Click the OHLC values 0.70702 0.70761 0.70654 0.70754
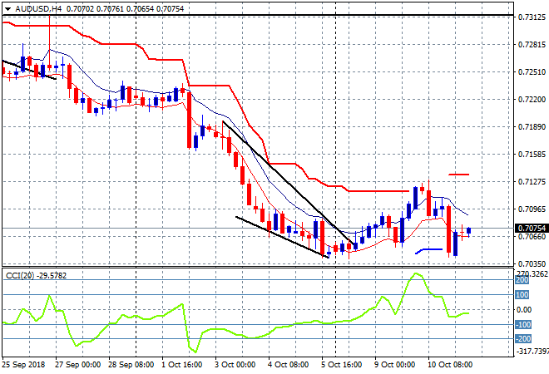 (x=125, y=9)
